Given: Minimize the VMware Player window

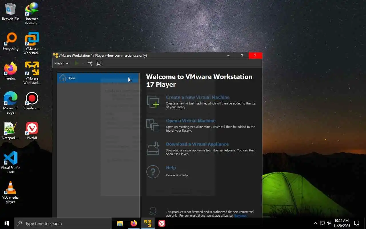Looking at the screenshot, I should [228, 56].
